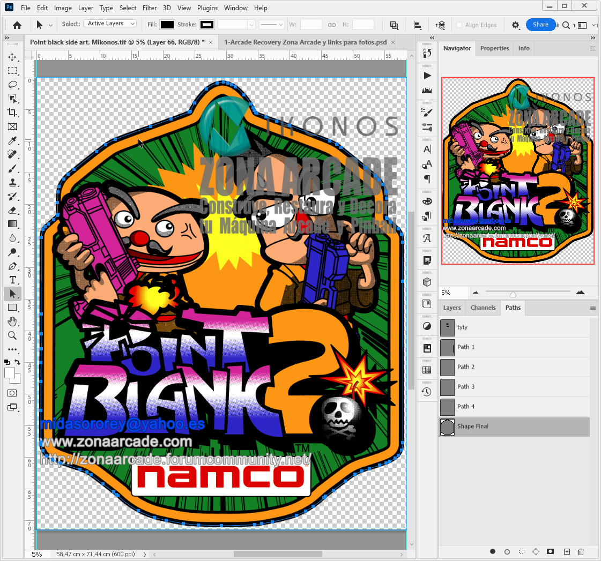Click the Fill path with foreground color icon
The width and height of the screenshot is (601, 561).
click(x=492, y=551)
